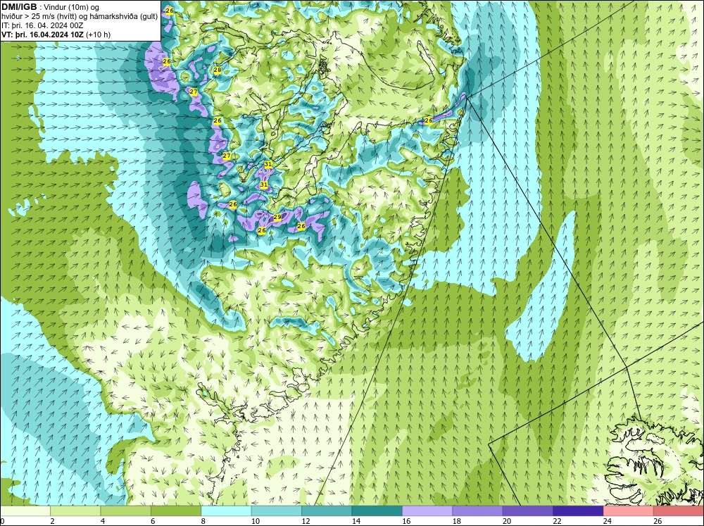Click the legend scale value 4
The image size is (704, 526).
103,521
